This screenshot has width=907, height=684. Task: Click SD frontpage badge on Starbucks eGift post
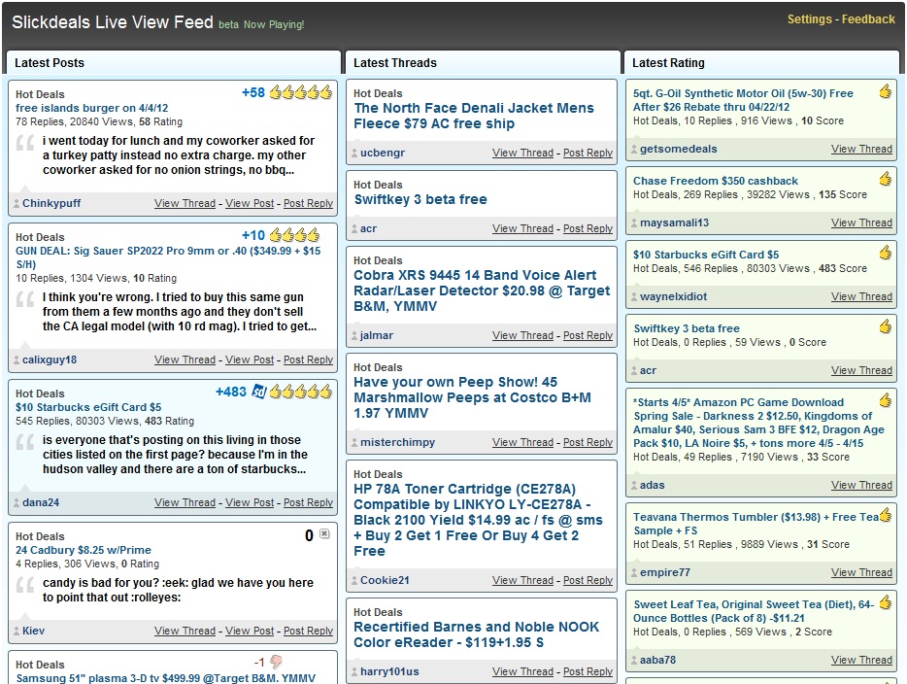pos(258,392)
